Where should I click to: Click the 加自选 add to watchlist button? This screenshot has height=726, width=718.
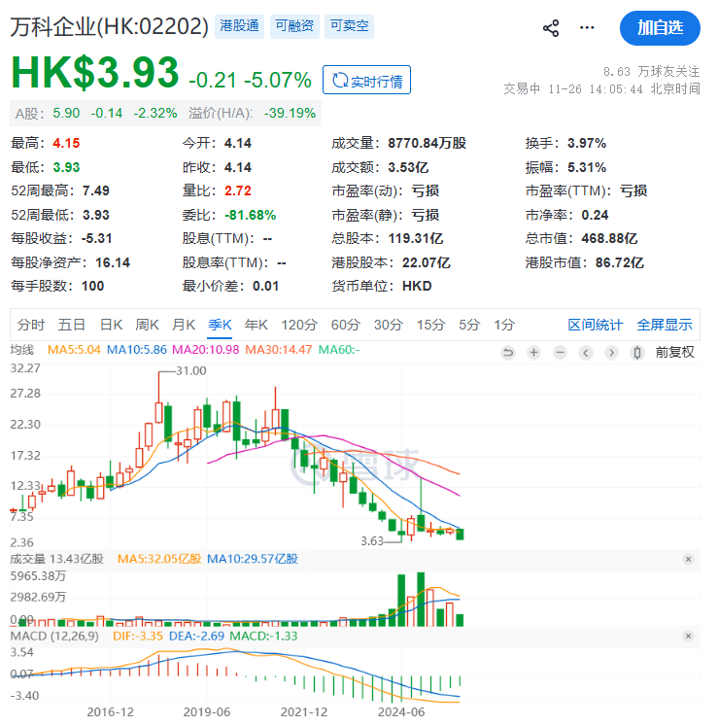coord(660,27)
